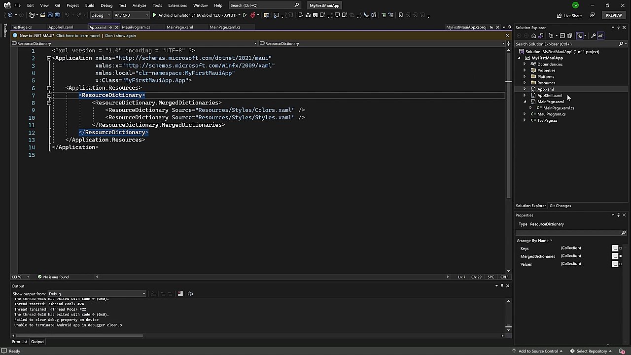The width and height of the screenshot is (631, 355).
Task: Click 'Click here to learn more!' link
Action: 78,35
